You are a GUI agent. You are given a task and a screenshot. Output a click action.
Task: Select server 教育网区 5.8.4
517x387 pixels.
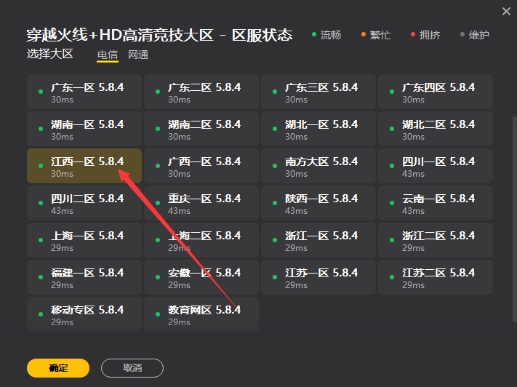point(201,314)
